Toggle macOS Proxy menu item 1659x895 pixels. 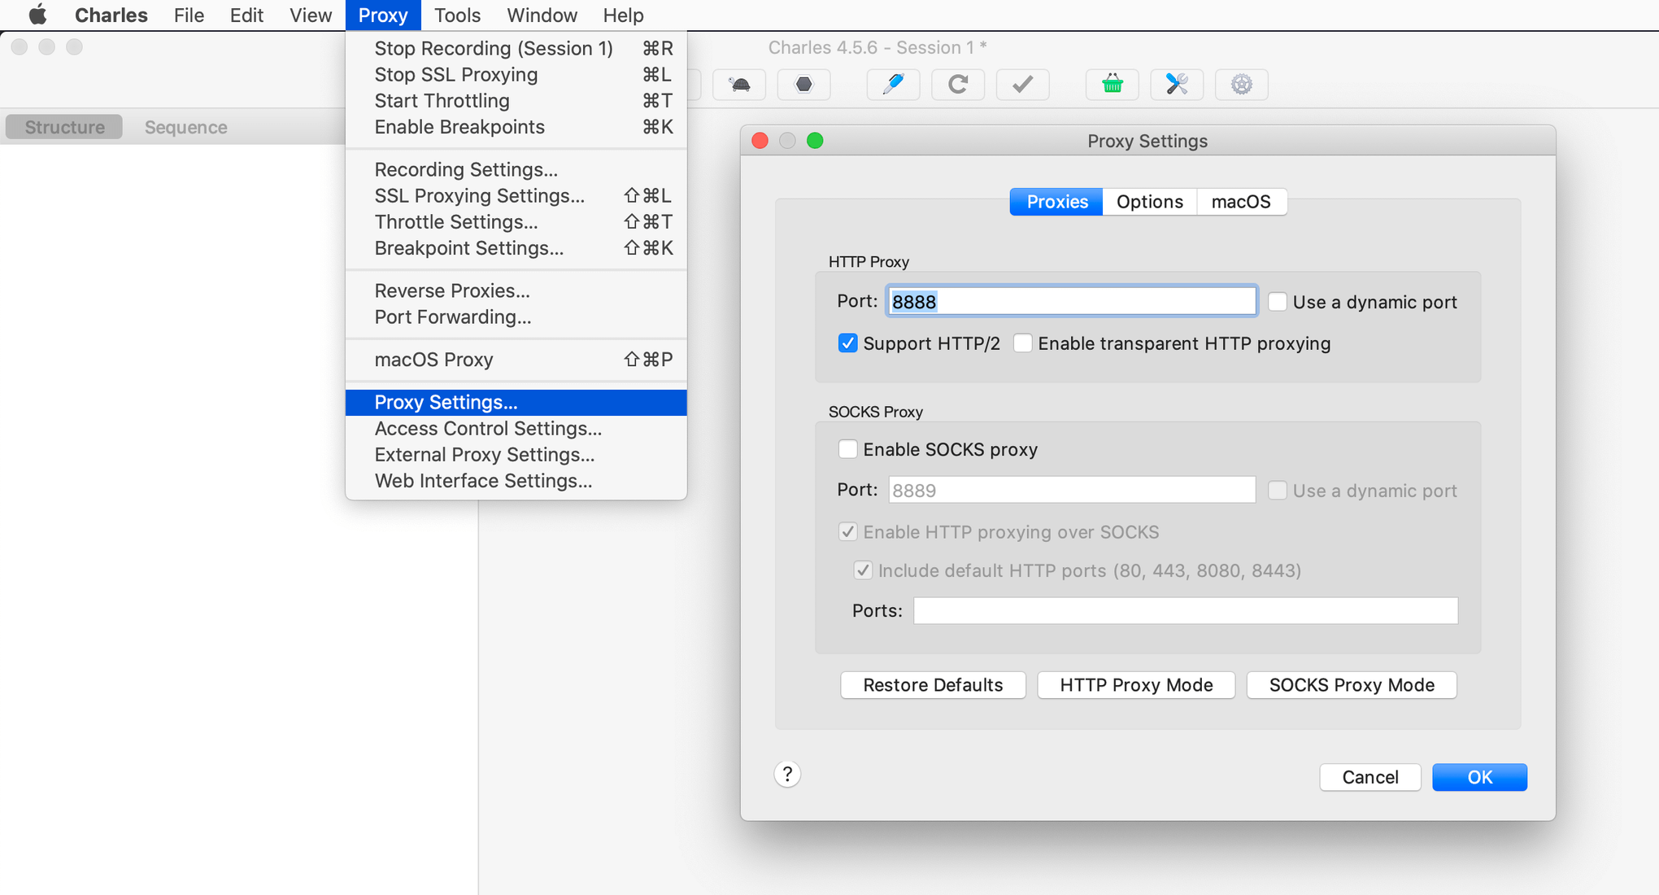coord(516,360)
